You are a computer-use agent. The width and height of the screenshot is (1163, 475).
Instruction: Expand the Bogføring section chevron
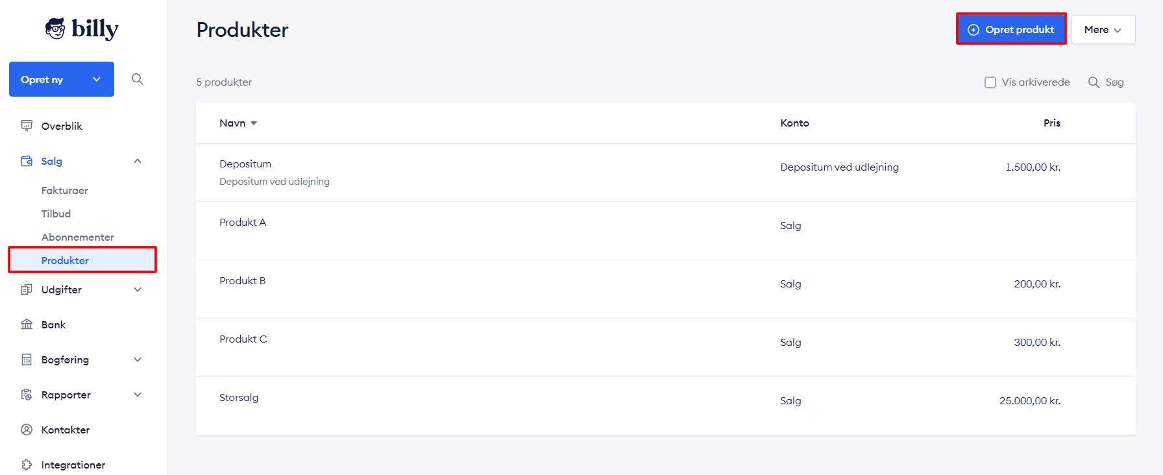click(x=138, y=359)
